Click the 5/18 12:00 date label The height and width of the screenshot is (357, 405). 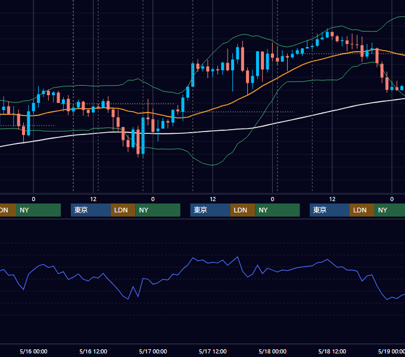pyautogui.click(x=332, y=351)
